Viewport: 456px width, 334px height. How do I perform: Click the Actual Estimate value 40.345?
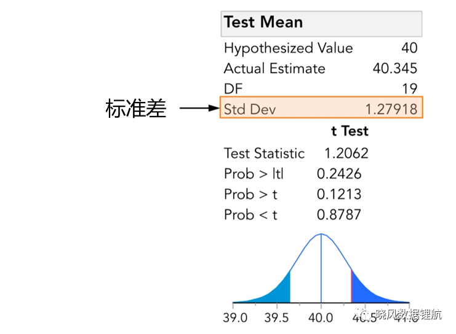point(395,69)
